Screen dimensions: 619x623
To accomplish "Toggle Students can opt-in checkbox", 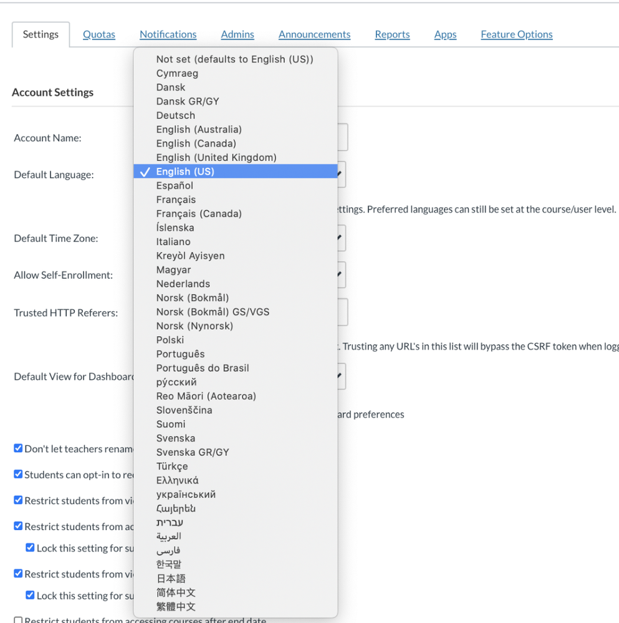I will (x=18, y=475).
